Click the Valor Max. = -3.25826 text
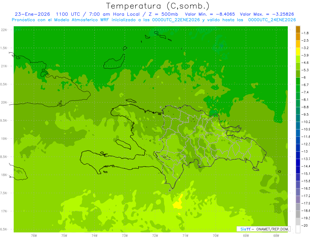This screenshot has width=310, height=239. pyautogui.click(x=267, y=14)
